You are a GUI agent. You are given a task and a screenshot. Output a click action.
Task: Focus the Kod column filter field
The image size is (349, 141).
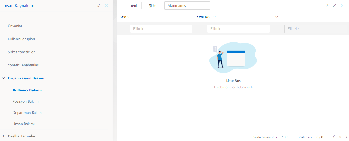point(161,29)
